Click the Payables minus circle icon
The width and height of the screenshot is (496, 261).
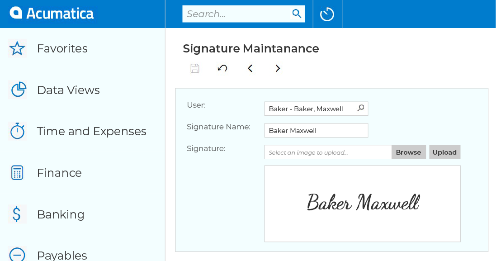click(x=17, y=255)
